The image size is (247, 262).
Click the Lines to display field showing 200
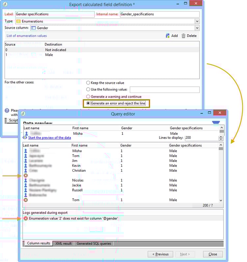[x=202, y=138]
